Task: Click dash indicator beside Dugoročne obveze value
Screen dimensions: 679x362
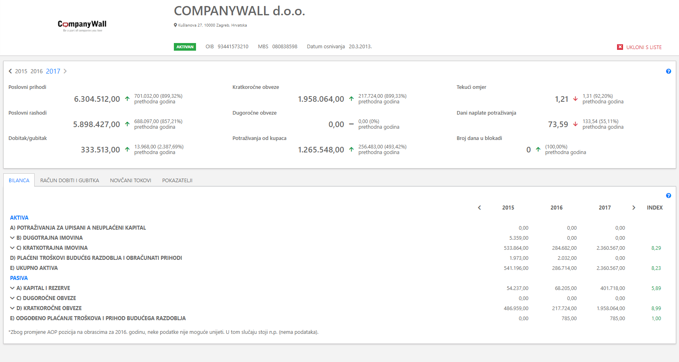Action: (x=351, y=124)
